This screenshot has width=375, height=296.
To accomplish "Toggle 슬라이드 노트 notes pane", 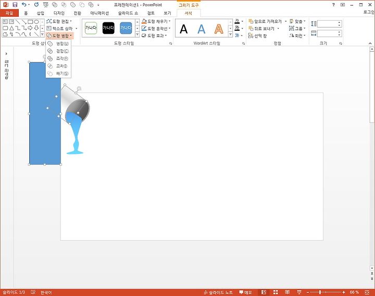I will (218, 292).
